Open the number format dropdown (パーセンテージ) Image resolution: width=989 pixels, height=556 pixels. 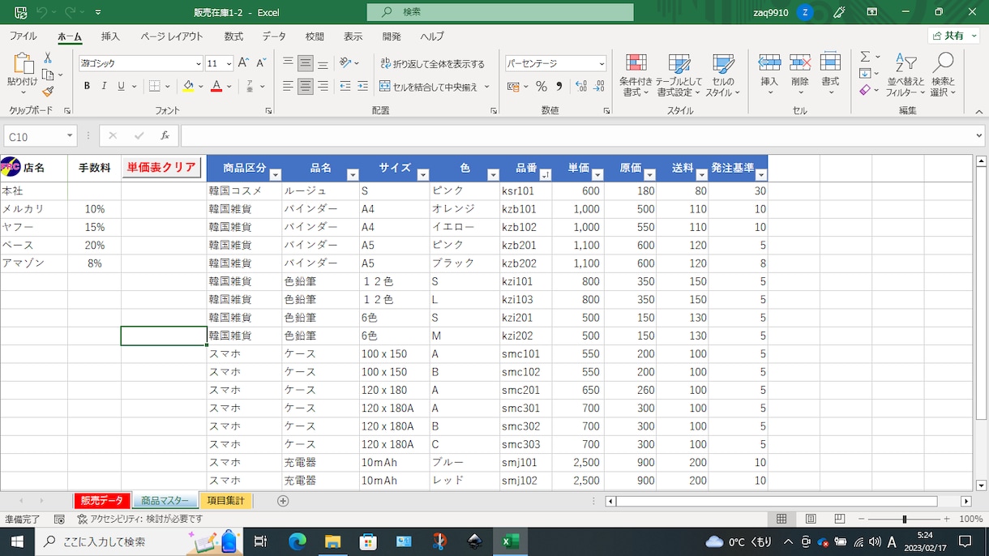pyautogui.click(x=602, y=64)
